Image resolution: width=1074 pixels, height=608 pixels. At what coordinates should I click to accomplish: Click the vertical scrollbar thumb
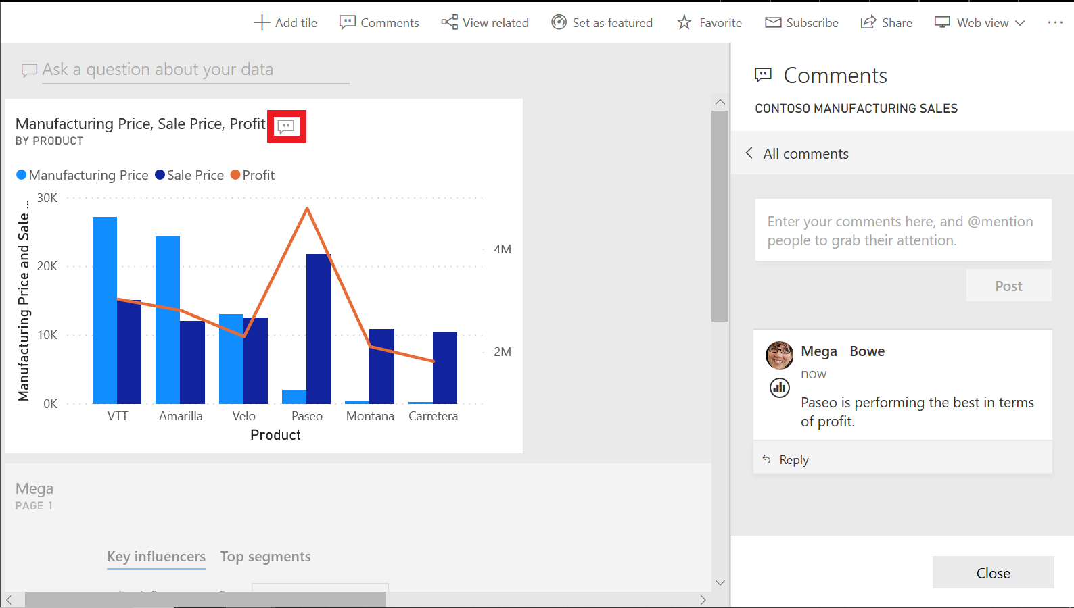[x=720, y=216]
